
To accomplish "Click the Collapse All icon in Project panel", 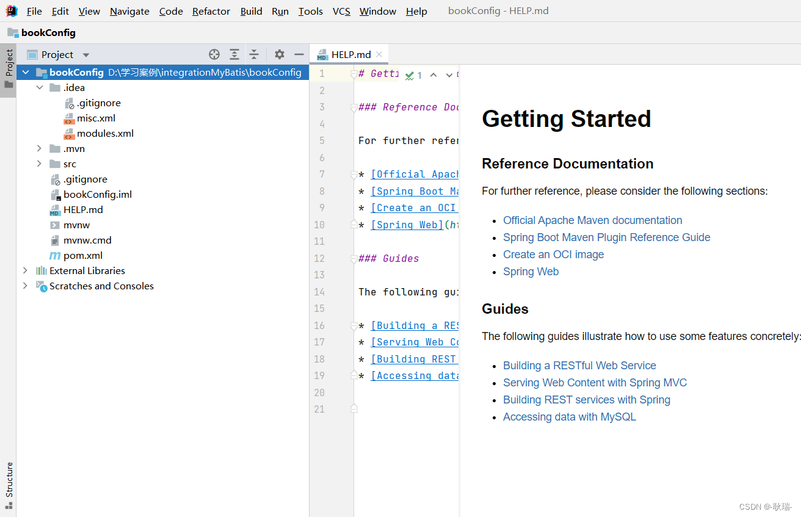I will (254, 54).
